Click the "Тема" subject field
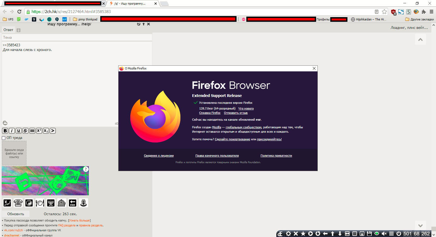Image resolution: width=436 pixels, height=237 pixels. pos(77,38)
